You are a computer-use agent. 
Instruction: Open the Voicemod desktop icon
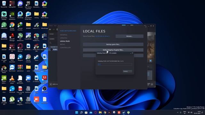(x=12, y=89)
